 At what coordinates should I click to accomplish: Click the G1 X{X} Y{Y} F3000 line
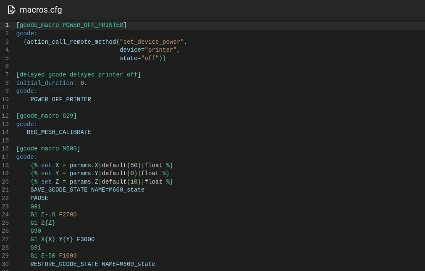click(62, 239)
